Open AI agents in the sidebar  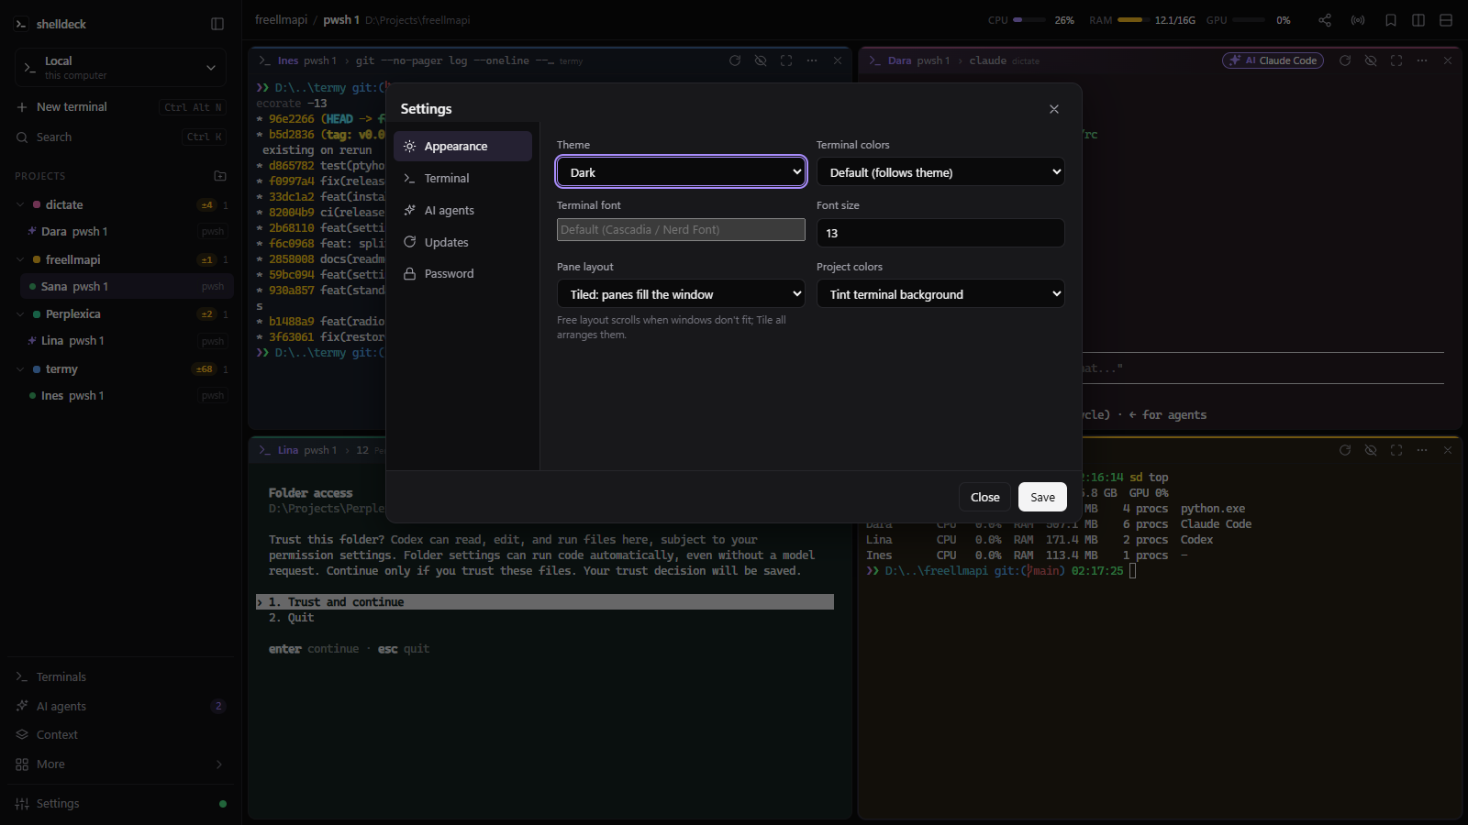point(120,706)
